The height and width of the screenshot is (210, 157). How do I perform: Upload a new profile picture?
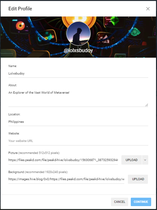(x=131, y=160)
